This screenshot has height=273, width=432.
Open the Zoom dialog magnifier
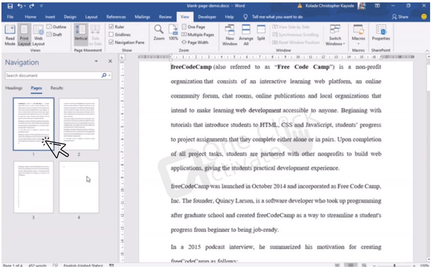[159, 32]
